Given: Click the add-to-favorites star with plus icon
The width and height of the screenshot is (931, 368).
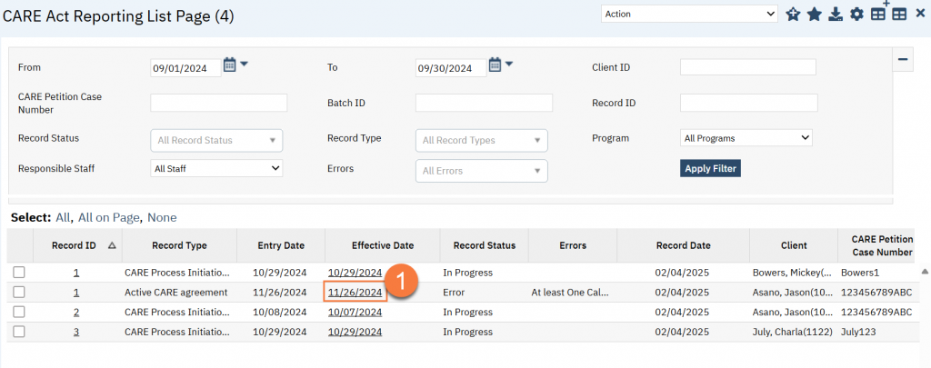Looking at the screenshot, I should pos(793,15).
